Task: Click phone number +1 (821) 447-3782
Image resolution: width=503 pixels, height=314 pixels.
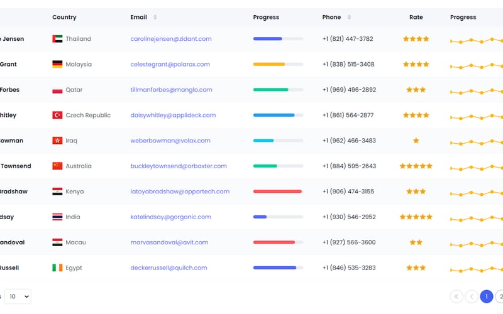Action: point(348,39)
